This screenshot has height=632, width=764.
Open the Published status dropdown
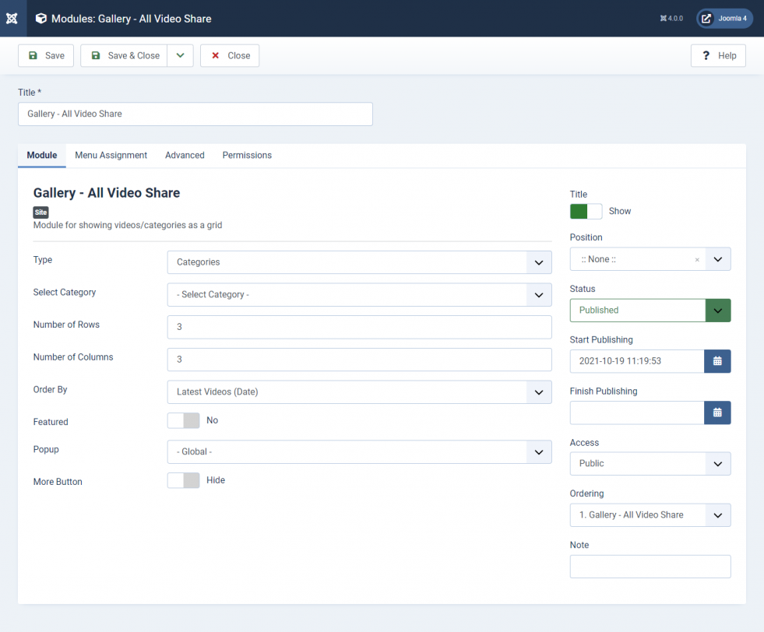click(650, 310)
